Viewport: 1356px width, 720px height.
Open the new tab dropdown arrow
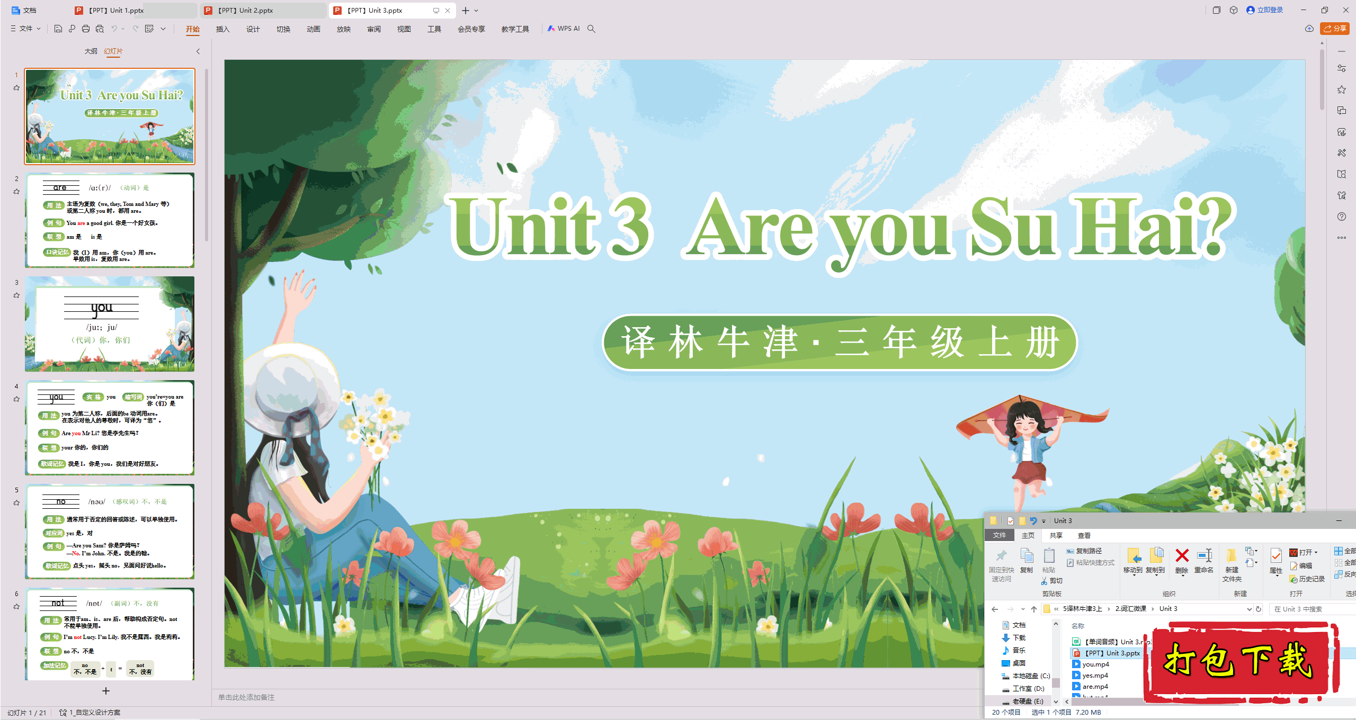click(x=476, y=10)
